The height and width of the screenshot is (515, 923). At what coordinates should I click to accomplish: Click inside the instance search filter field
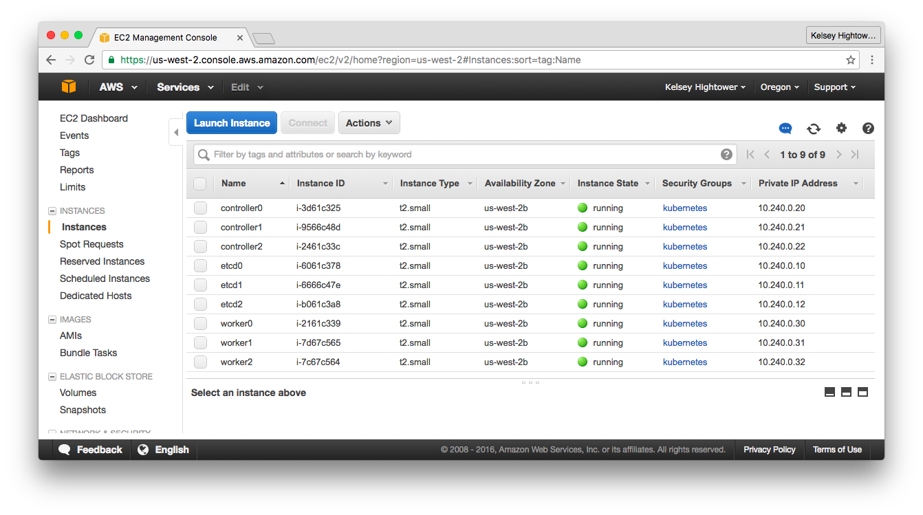pos(413,155)
